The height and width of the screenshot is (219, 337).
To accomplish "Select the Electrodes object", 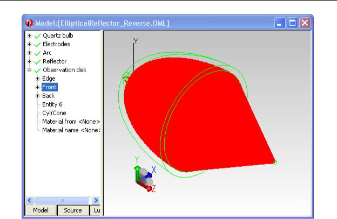I will tap(56, 44).
